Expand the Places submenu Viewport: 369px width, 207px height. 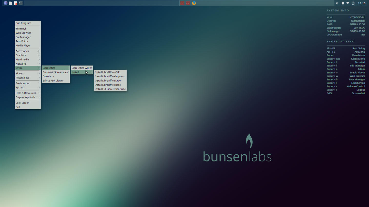pyautogui.click(x=28, y=73)
